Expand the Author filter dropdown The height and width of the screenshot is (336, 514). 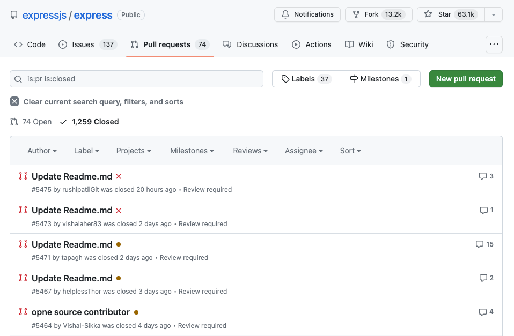(x=42, y=151)
